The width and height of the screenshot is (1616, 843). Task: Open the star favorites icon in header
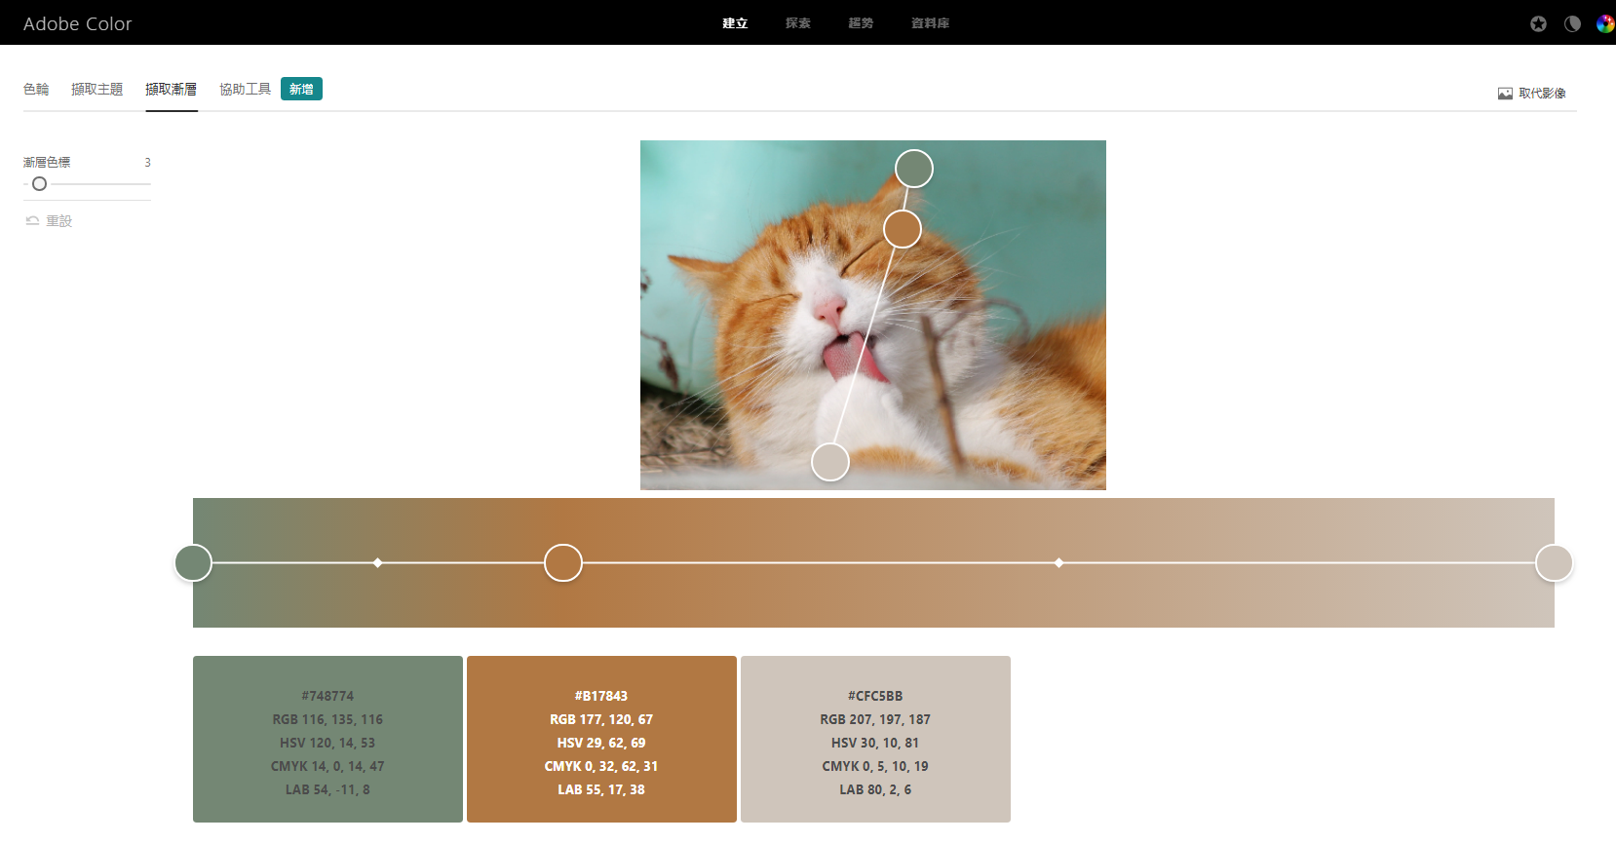pyautogui.click(x=1538, y=23)
